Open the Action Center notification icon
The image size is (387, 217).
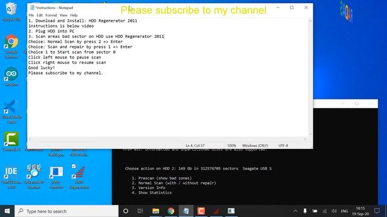pos(377,211)
